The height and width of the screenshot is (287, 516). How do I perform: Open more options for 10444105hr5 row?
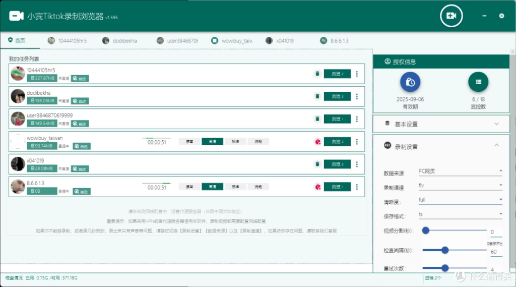point(357,74)
